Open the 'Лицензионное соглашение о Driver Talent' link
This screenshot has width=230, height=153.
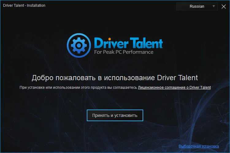click(x=174, y=88)
